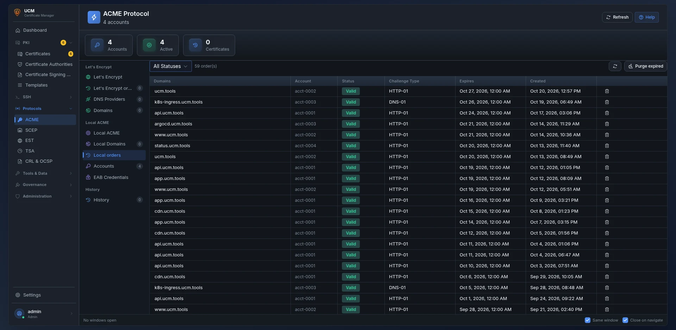
Task: Open Local ACME settings
Action: point(114,133)
